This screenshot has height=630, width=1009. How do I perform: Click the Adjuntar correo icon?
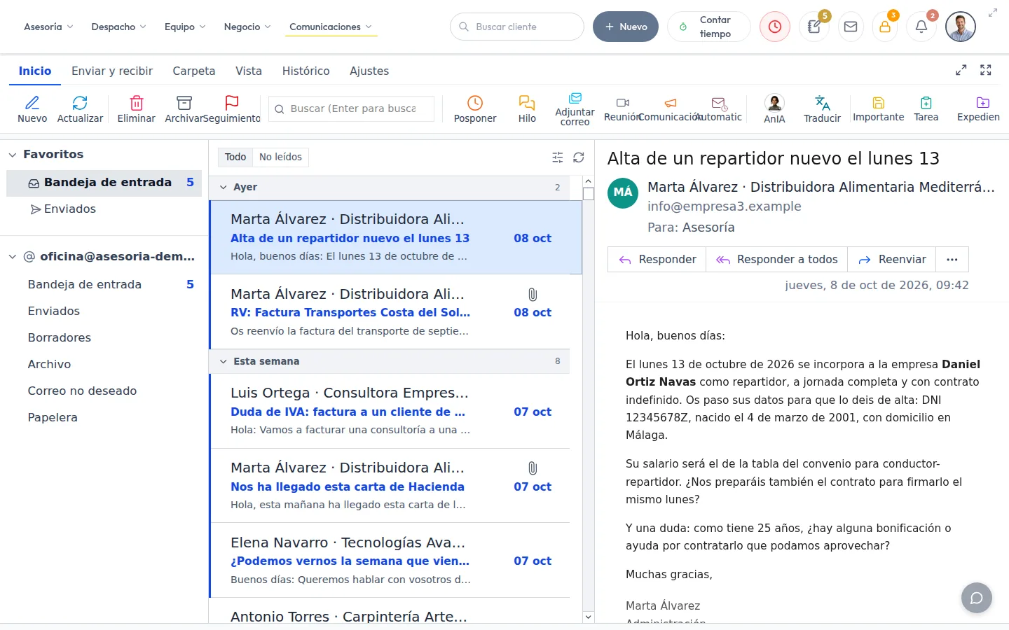coord(575,98)
